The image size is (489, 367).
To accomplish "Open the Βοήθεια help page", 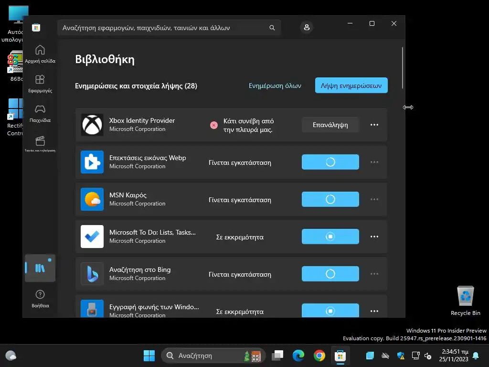I will click(x=40, y=298).
